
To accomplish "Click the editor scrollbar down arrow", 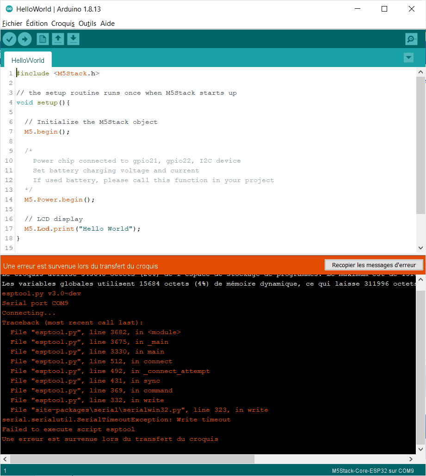I will pos(420,248).
